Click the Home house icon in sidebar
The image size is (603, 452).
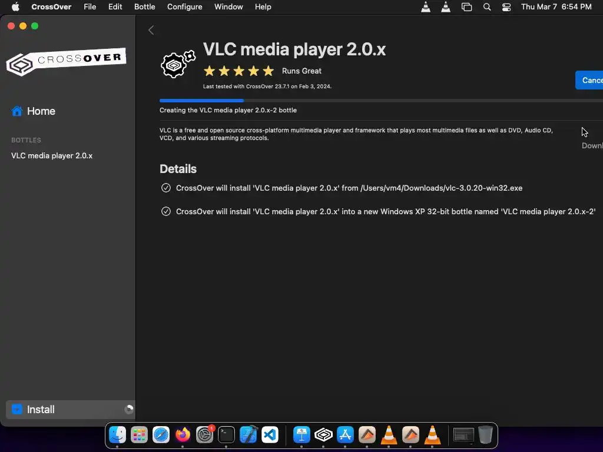tap(17, 111)
